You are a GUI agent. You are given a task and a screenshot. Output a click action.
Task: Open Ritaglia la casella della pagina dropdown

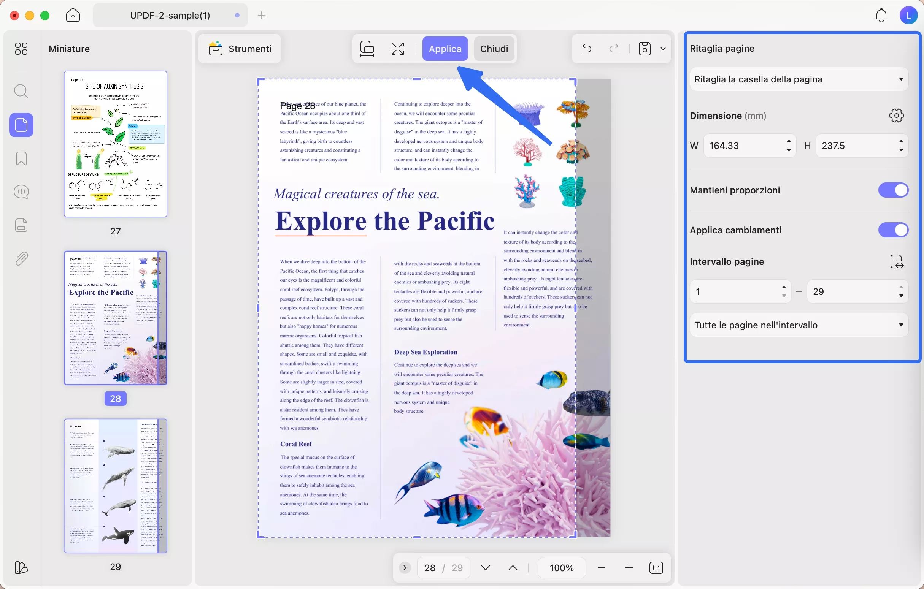pos(799,79)
